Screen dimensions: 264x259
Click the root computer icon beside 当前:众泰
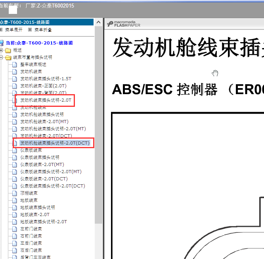click(2, 43)
